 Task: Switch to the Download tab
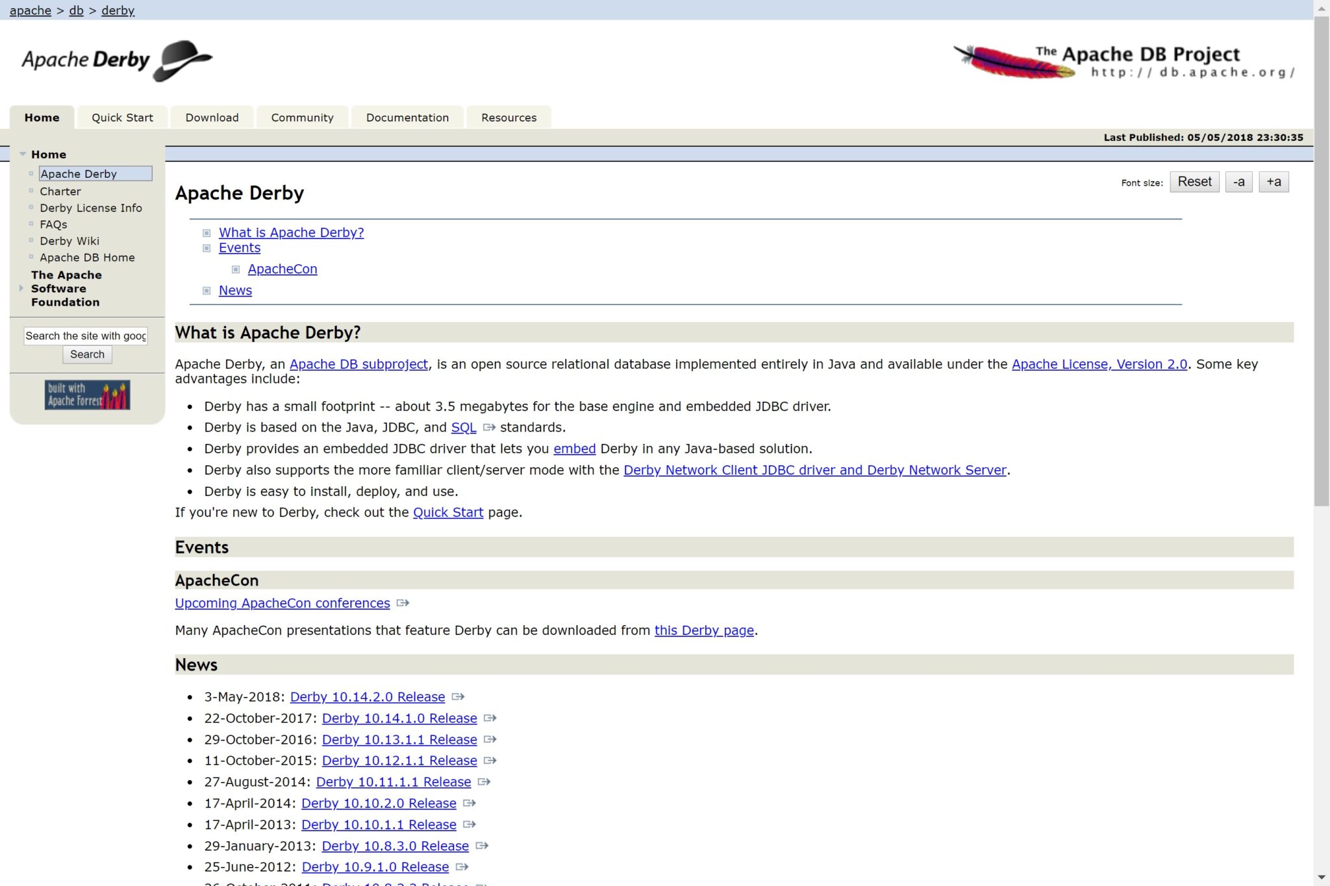click(x=212, y=117)
